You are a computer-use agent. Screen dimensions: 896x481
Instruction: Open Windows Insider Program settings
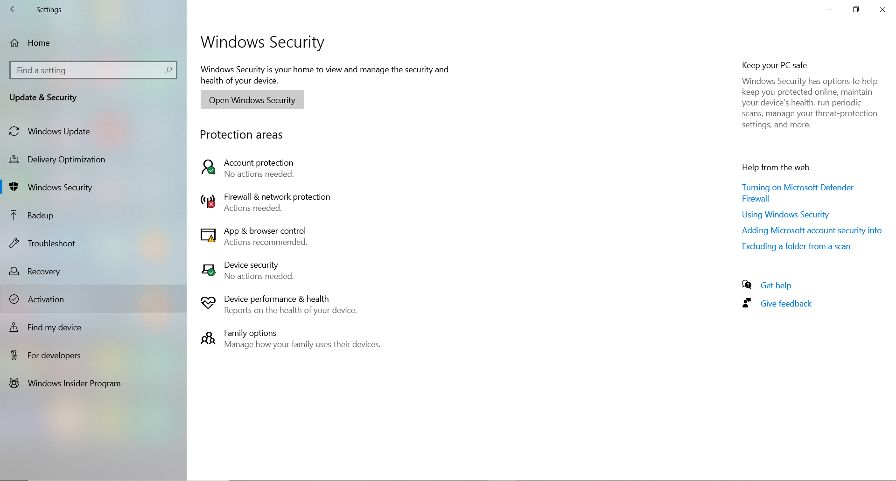click(x=74, y=383)
